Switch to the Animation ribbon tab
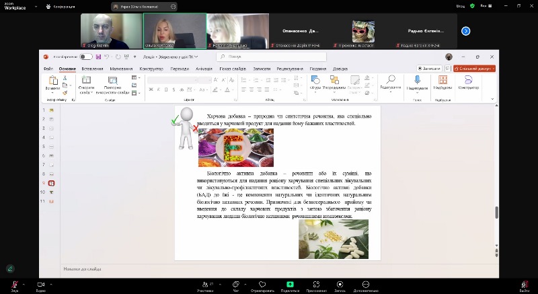This screenshot has width=538, height=294. click(x=204, y=69)
